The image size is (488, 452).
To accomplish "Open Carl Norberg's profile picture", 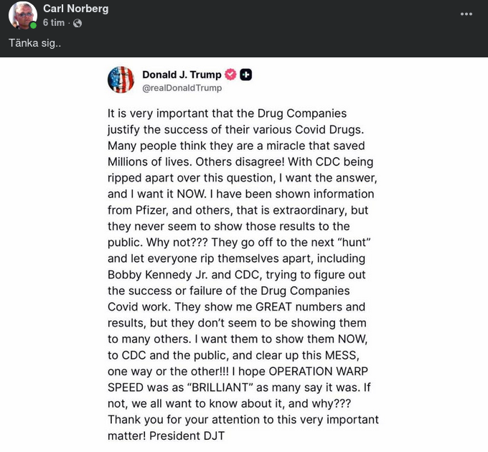I will click(x=22, y=15).
